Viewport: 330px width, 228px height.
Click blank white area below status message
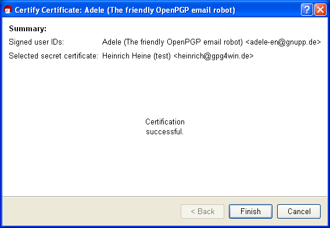pyautogui.click(x=165, y=166)
